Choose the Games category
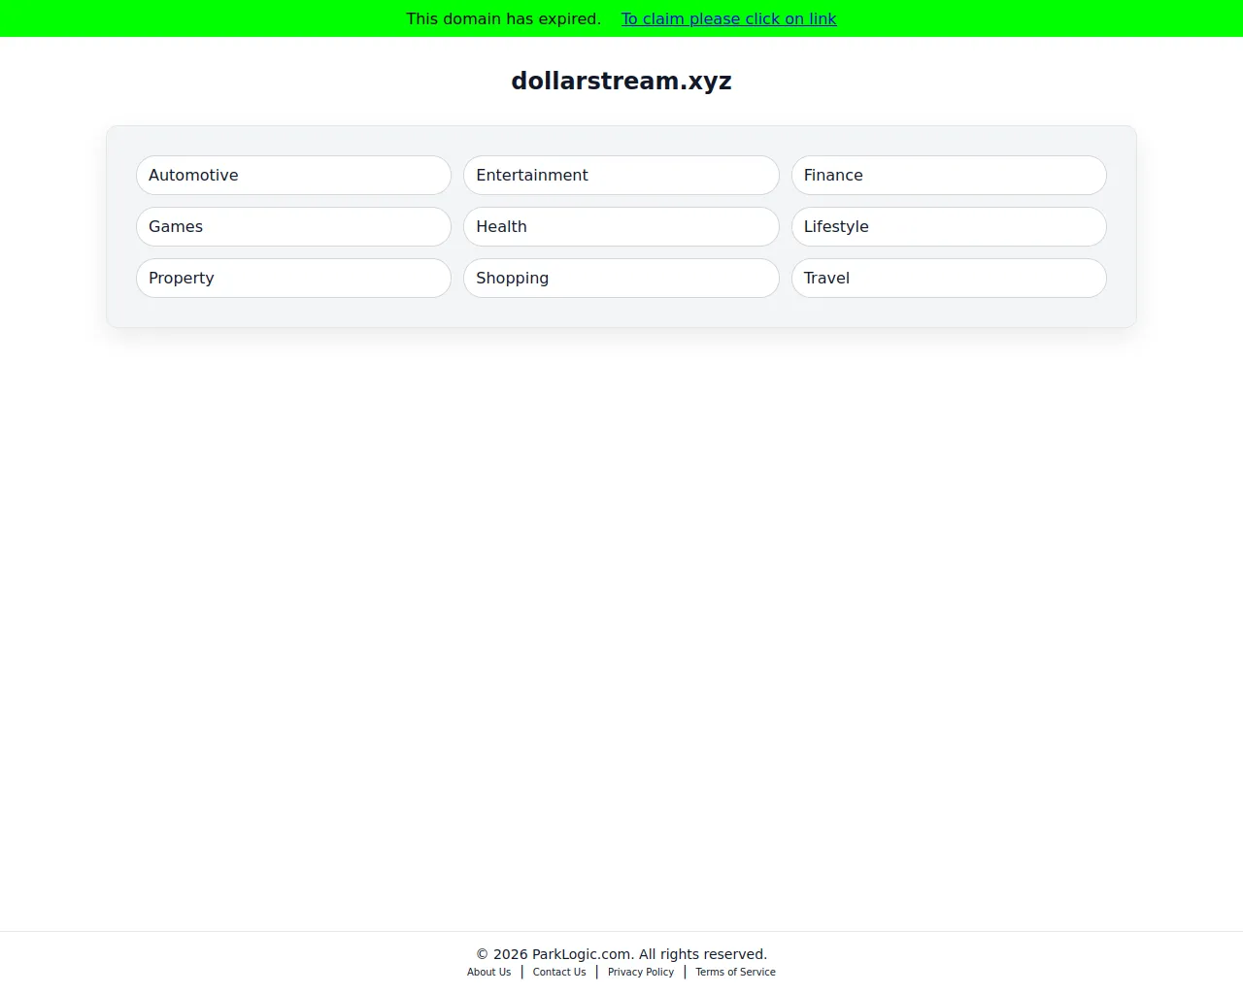 pos(293,226)
